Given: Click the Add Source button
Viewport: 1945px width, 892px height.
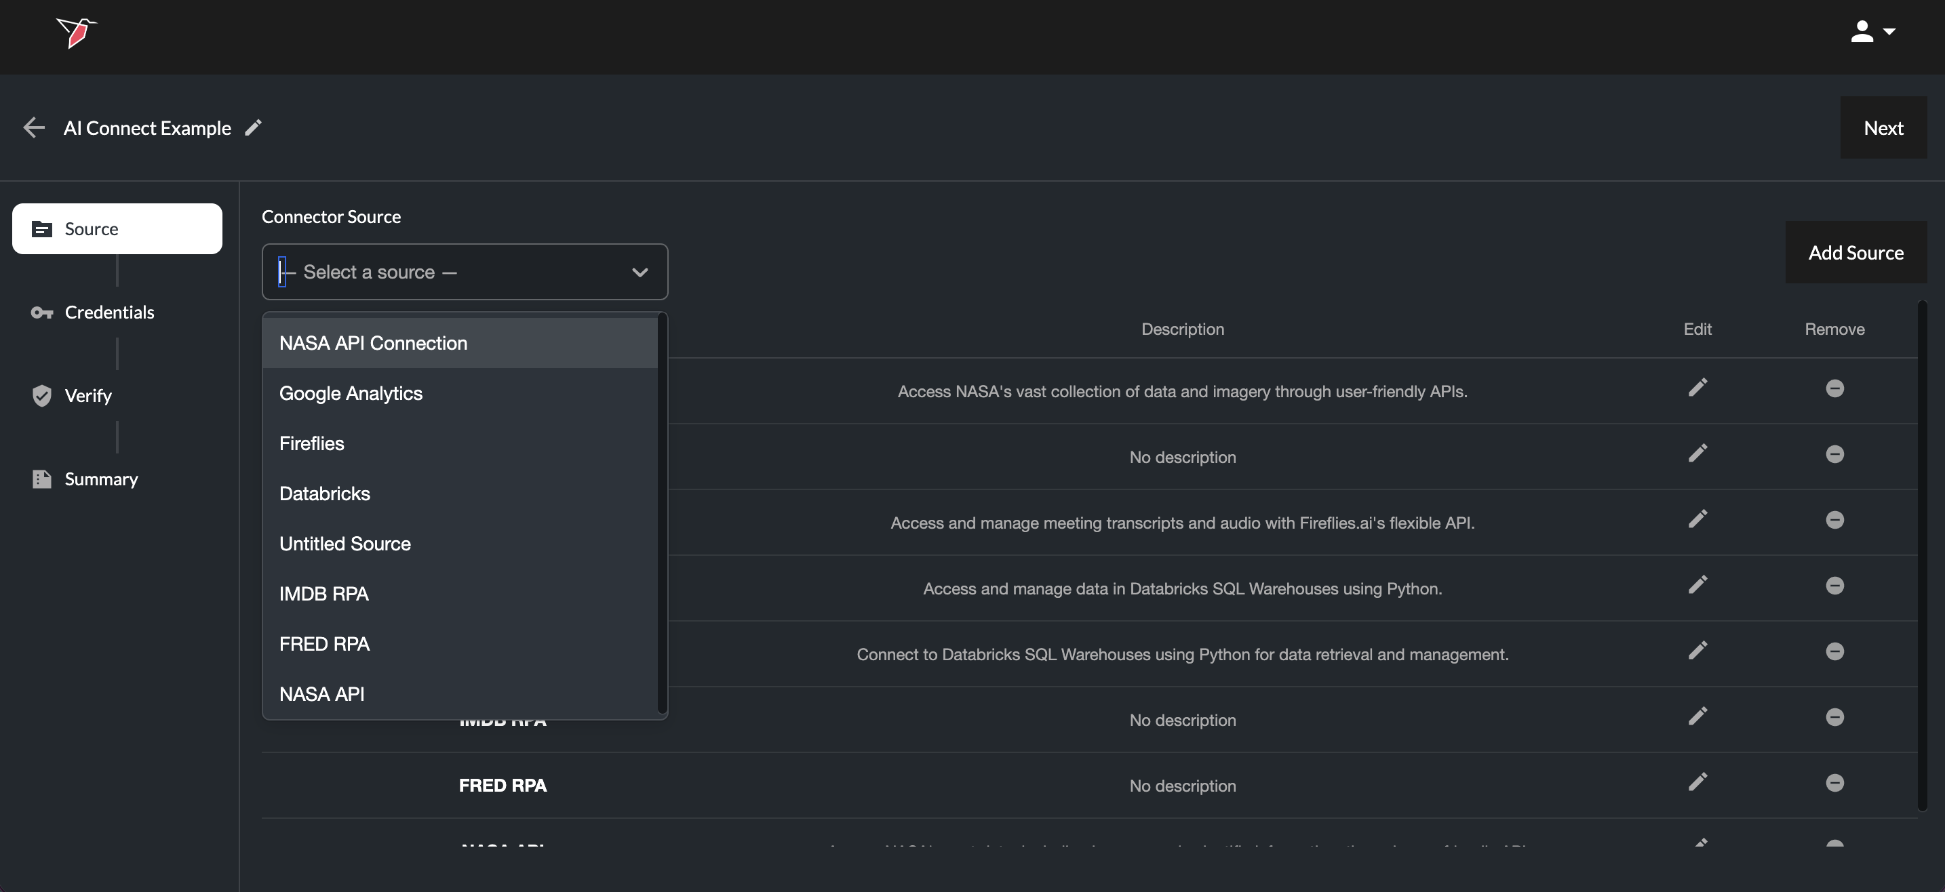Looking at the screenshot, I should click(x=1855, y=253).
